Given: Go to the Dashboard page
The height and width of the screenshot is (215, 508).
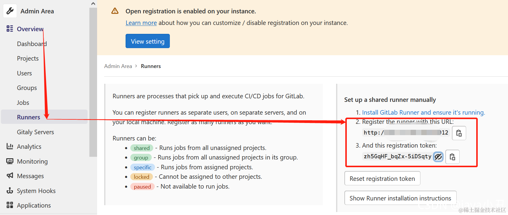Looking at the screenshot, I should 32,44.
